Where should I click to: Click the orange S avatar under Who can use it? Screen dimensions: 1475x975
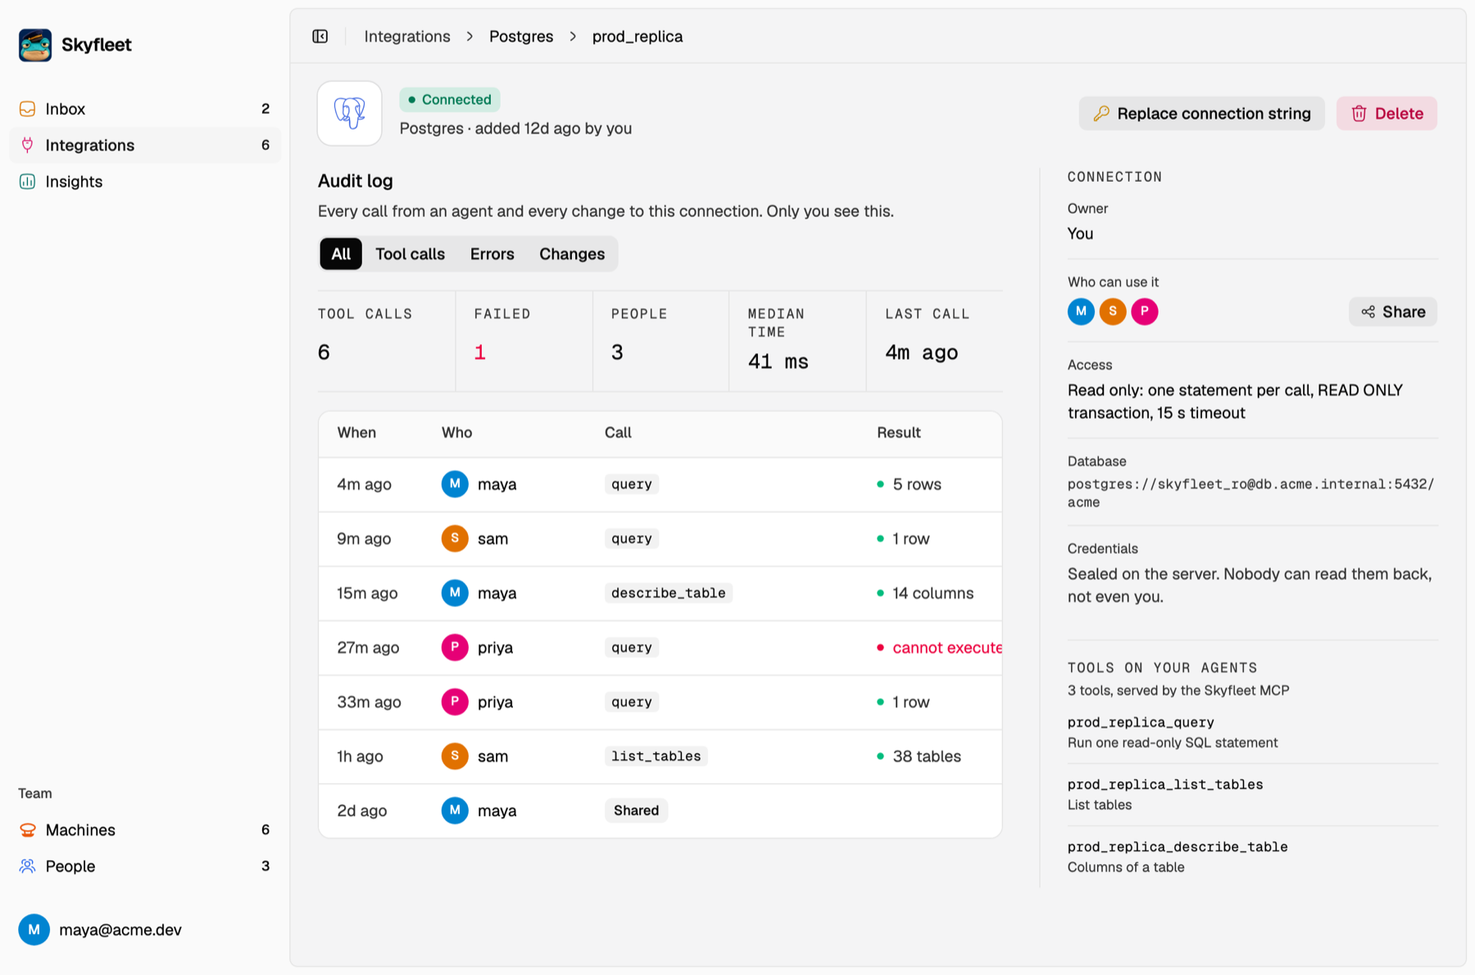click(1113, 311)
